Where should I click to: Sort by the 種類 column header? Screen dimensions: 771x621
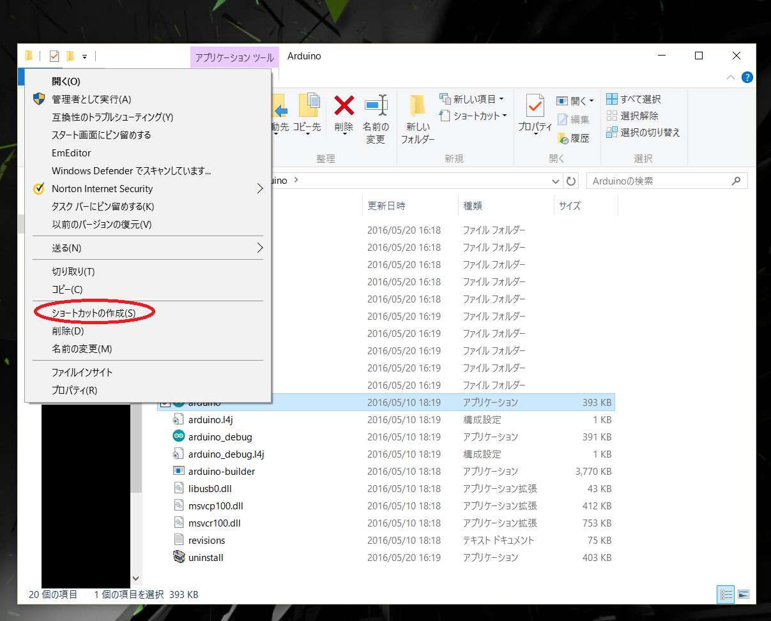point(506,206)
